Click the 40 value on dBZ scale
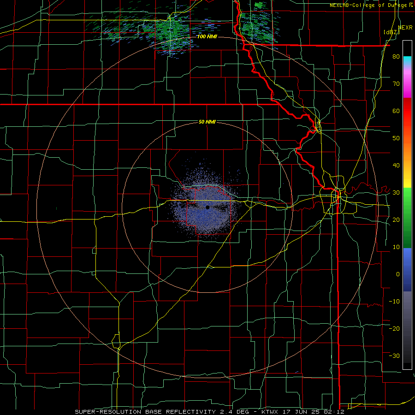Image resolution: width=415 pixels, height=415 pixels. [x=396, y=166]
